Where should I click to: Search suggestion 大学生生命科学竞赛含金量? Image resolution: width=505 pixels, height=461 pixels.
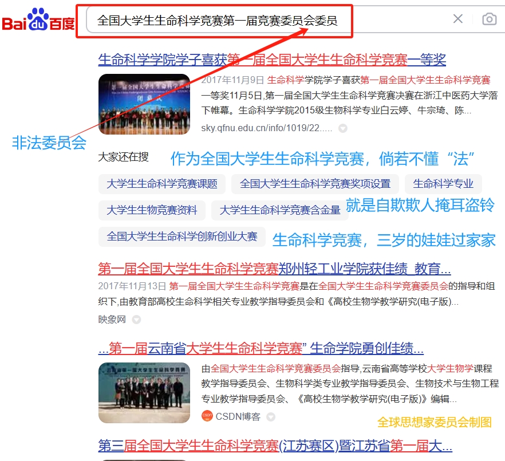click(279, 210)
